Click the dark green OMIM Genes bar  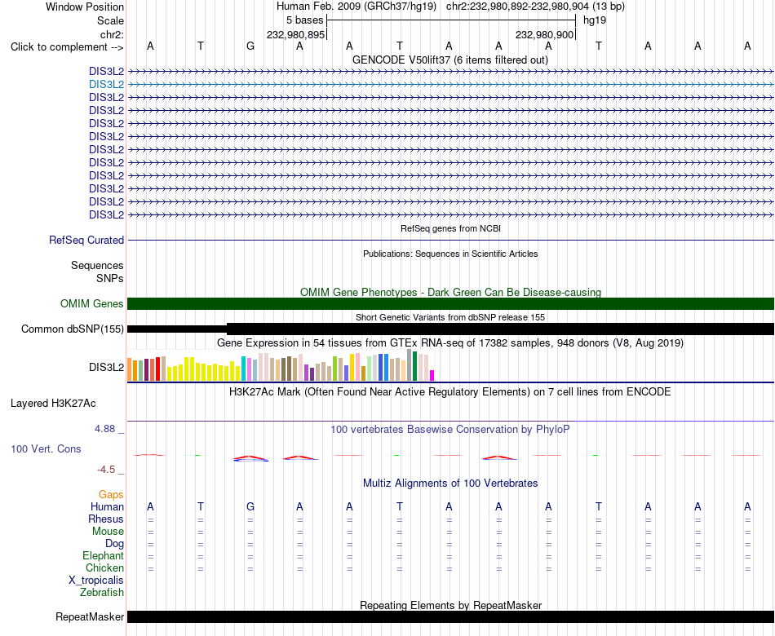coord(450,303)
